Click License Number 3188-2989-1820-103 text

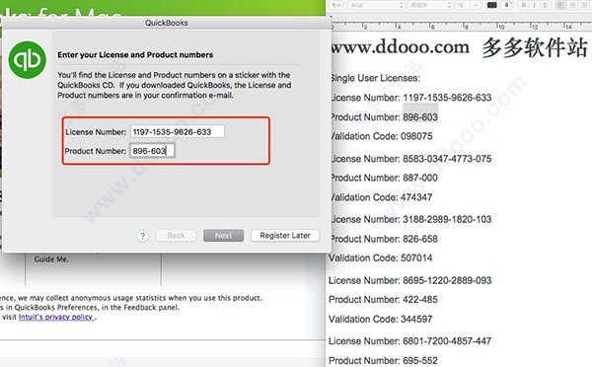click(x=410, y=219)
